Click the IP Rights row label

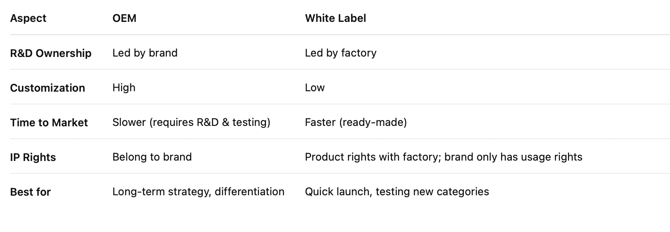pyautogui.click(x=33, y=157)
